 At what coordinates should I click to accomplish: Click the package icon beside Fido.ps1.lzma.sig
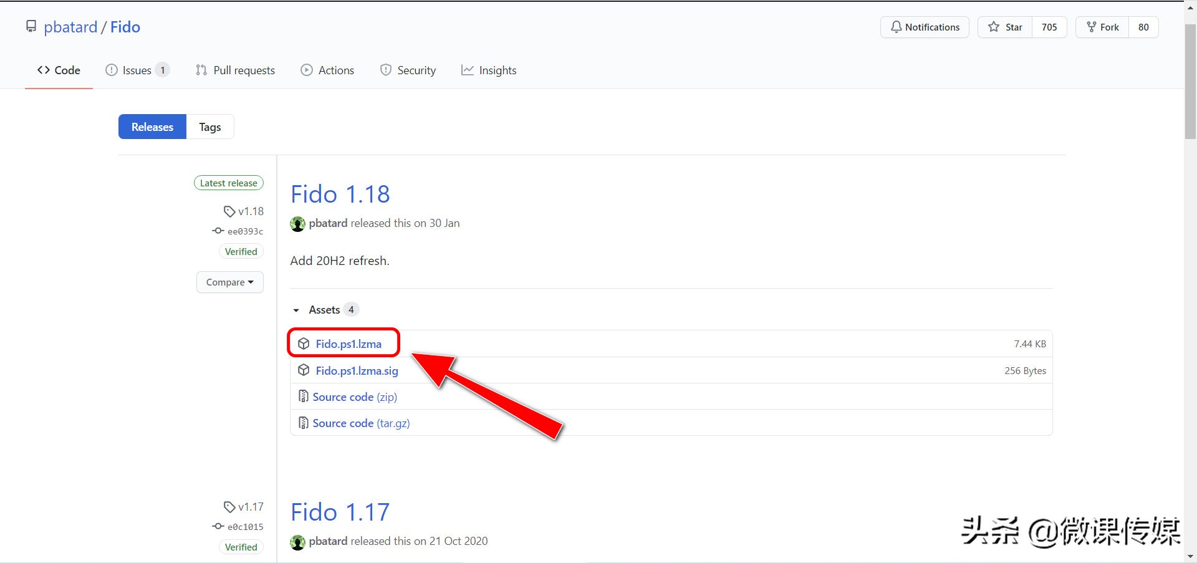tap(304, 370)
